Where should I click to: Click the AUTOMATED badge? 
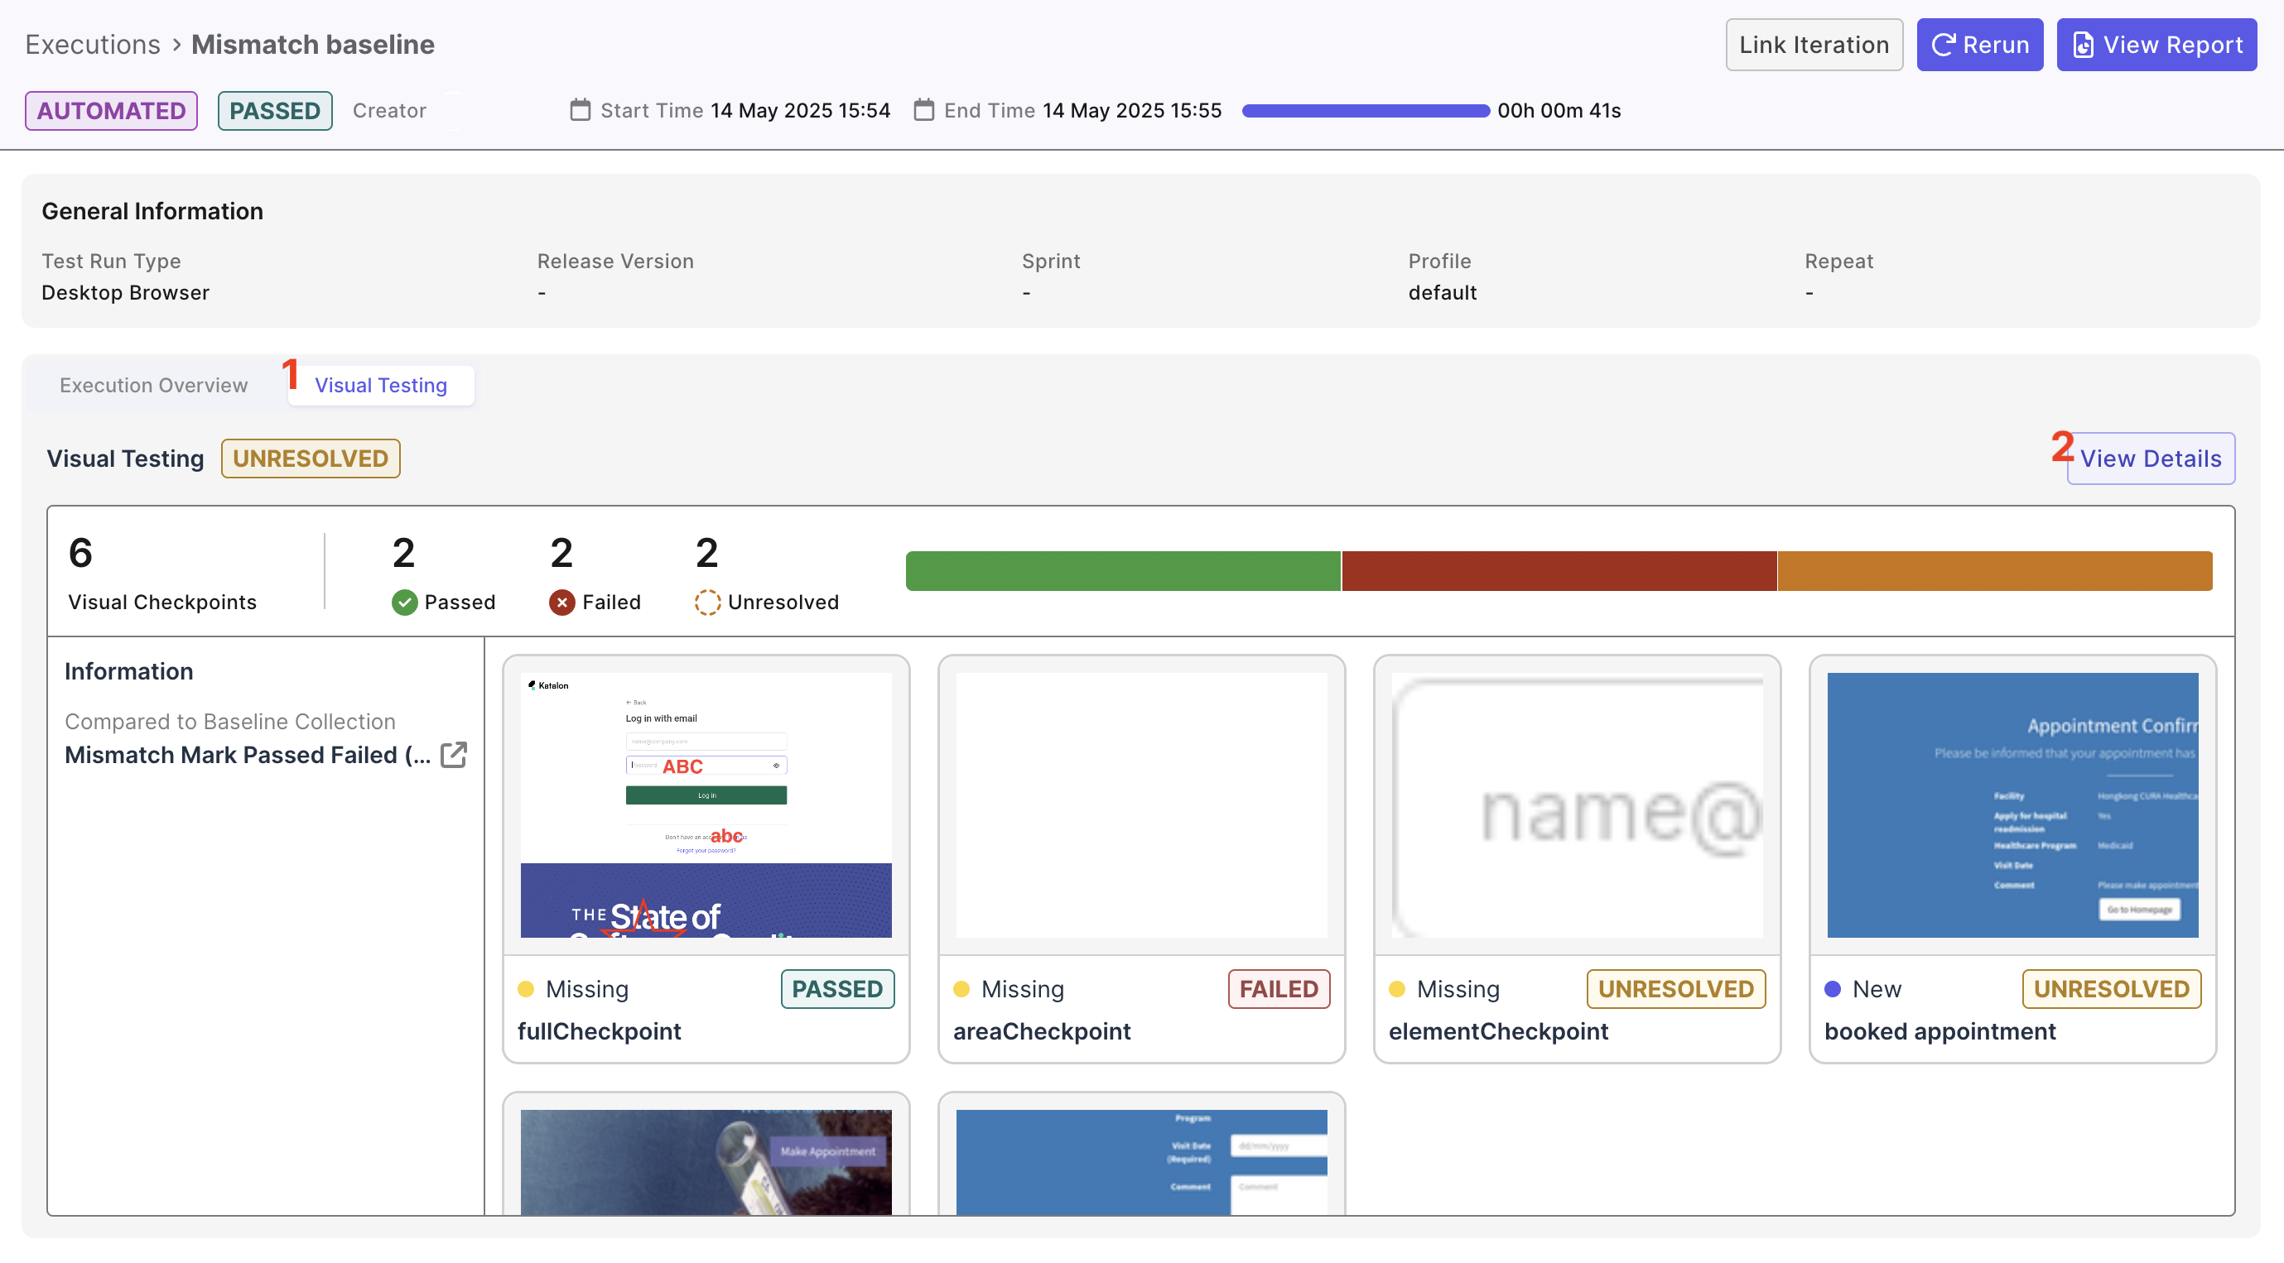(x=111, y=111)
